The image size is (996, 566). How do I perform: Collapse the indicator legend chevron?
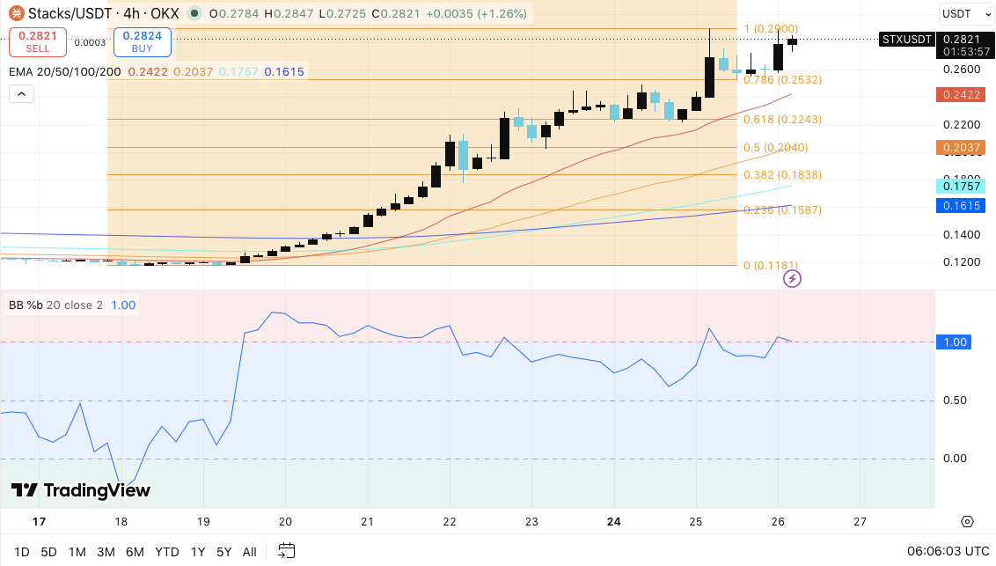click(x=21, y=94)
